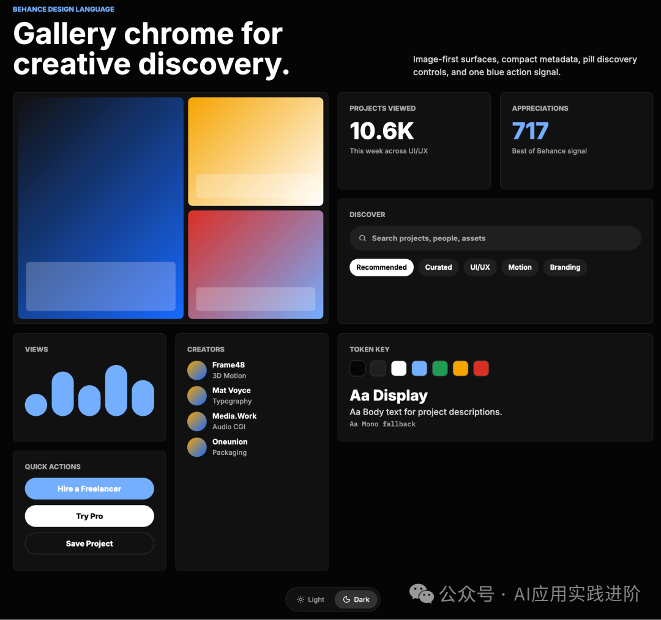Click the Frame48 creator name
The image size is (661, 620).
tap(228, 365)
